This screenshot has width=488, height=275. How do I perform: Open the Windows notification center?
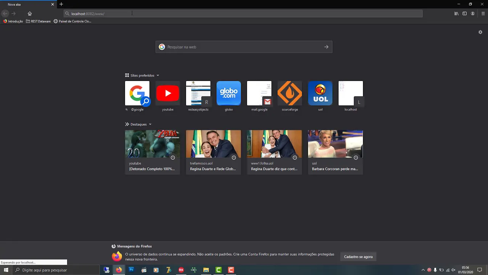coord(480,270)
